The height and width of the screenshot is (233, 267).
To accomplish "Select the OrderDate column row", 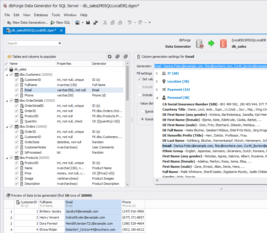I will tap(64, 142).
